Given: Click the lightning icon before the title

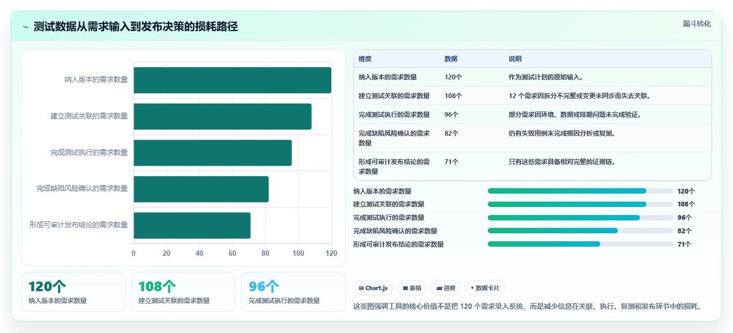Looking at the screenshot, I should 26,27.
